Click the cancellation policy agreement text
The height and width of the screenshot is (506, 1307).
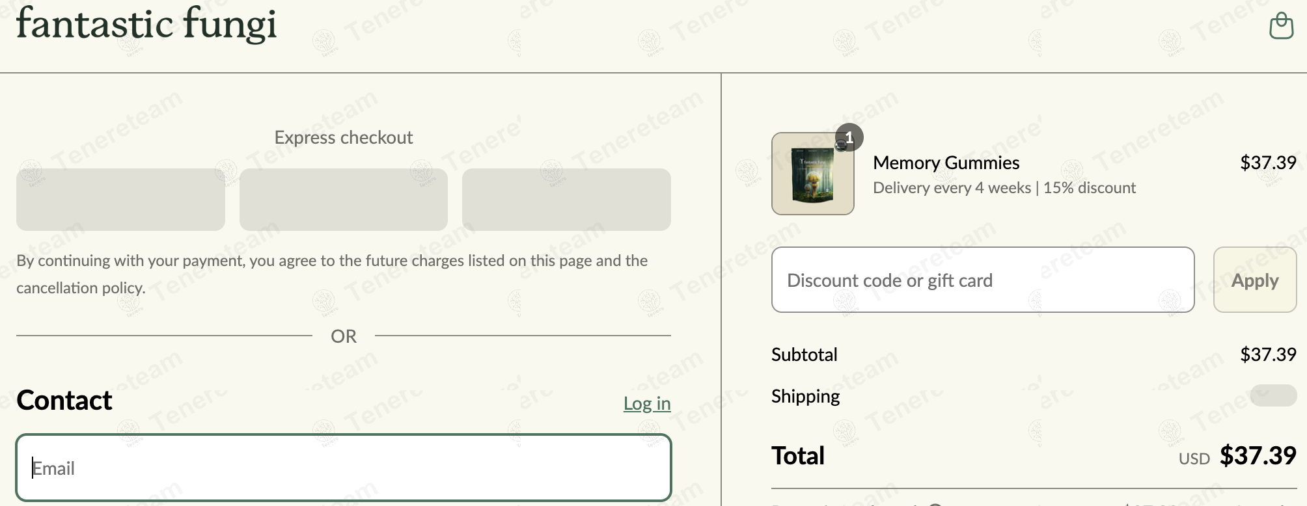coord(332,274)
